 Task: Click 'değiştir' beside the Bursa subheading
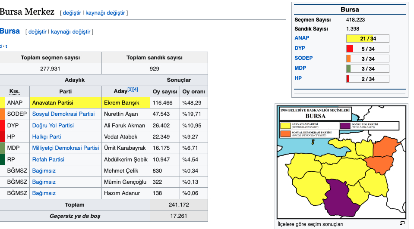pos(37,32)
